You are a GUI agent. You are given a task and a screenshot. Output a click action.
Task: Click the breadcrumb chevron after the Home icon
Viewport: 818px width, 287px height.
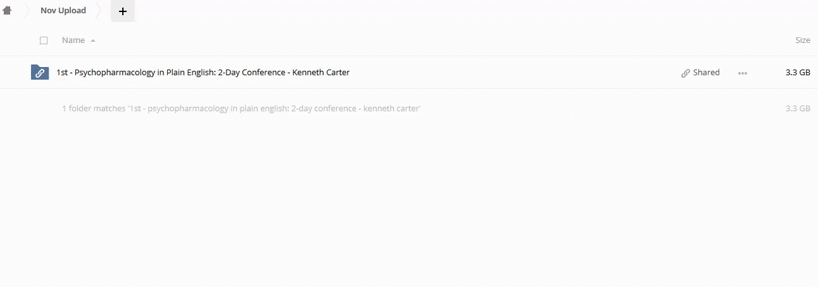(27, 11)
